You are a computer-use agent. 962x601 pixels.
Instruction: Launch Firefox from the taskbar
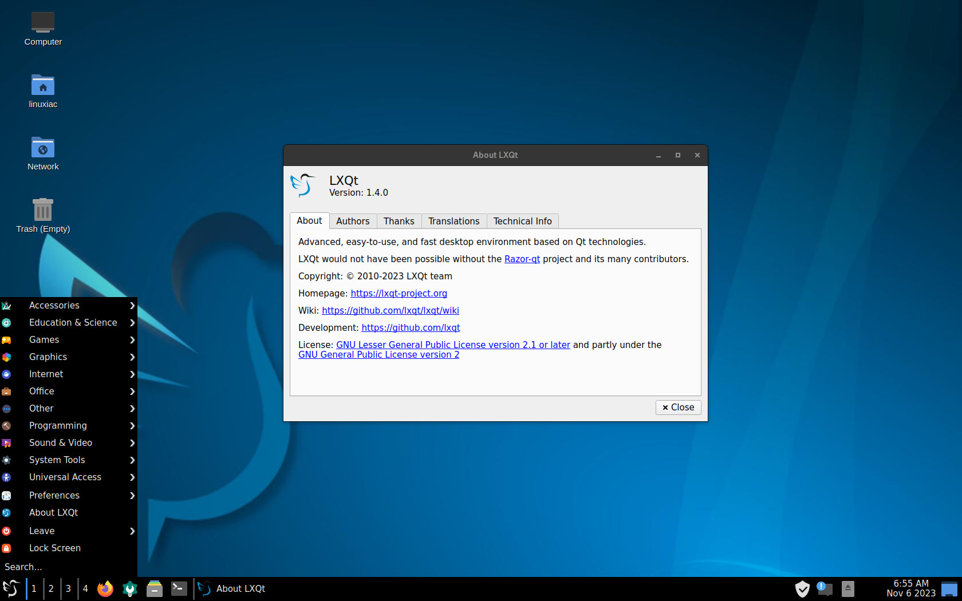pos(105,588)
